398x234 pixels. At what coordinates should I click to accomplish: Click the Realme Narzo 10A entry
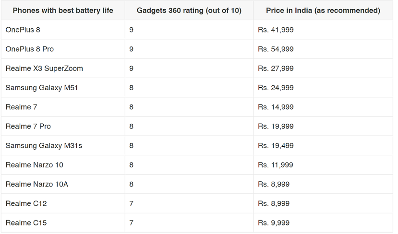coord(37,184)
